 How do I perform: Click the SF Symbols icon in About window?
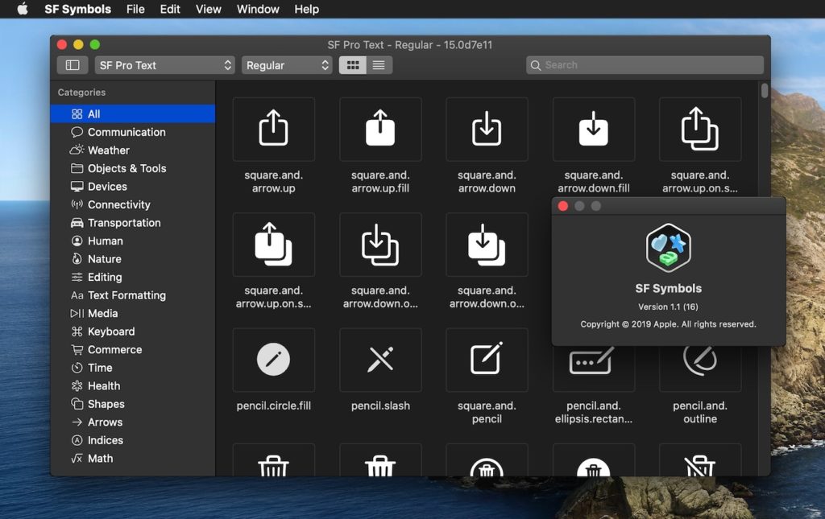pyautogui.click(x=669, y=249)
